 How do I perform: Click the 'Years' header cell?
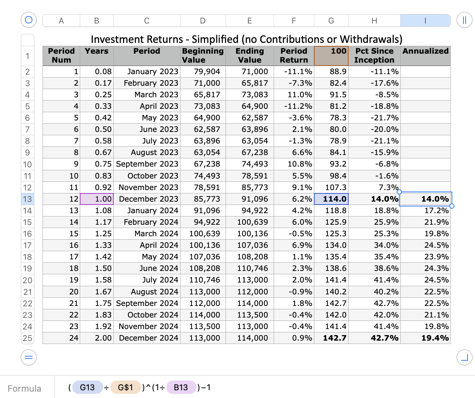[97, 56]
